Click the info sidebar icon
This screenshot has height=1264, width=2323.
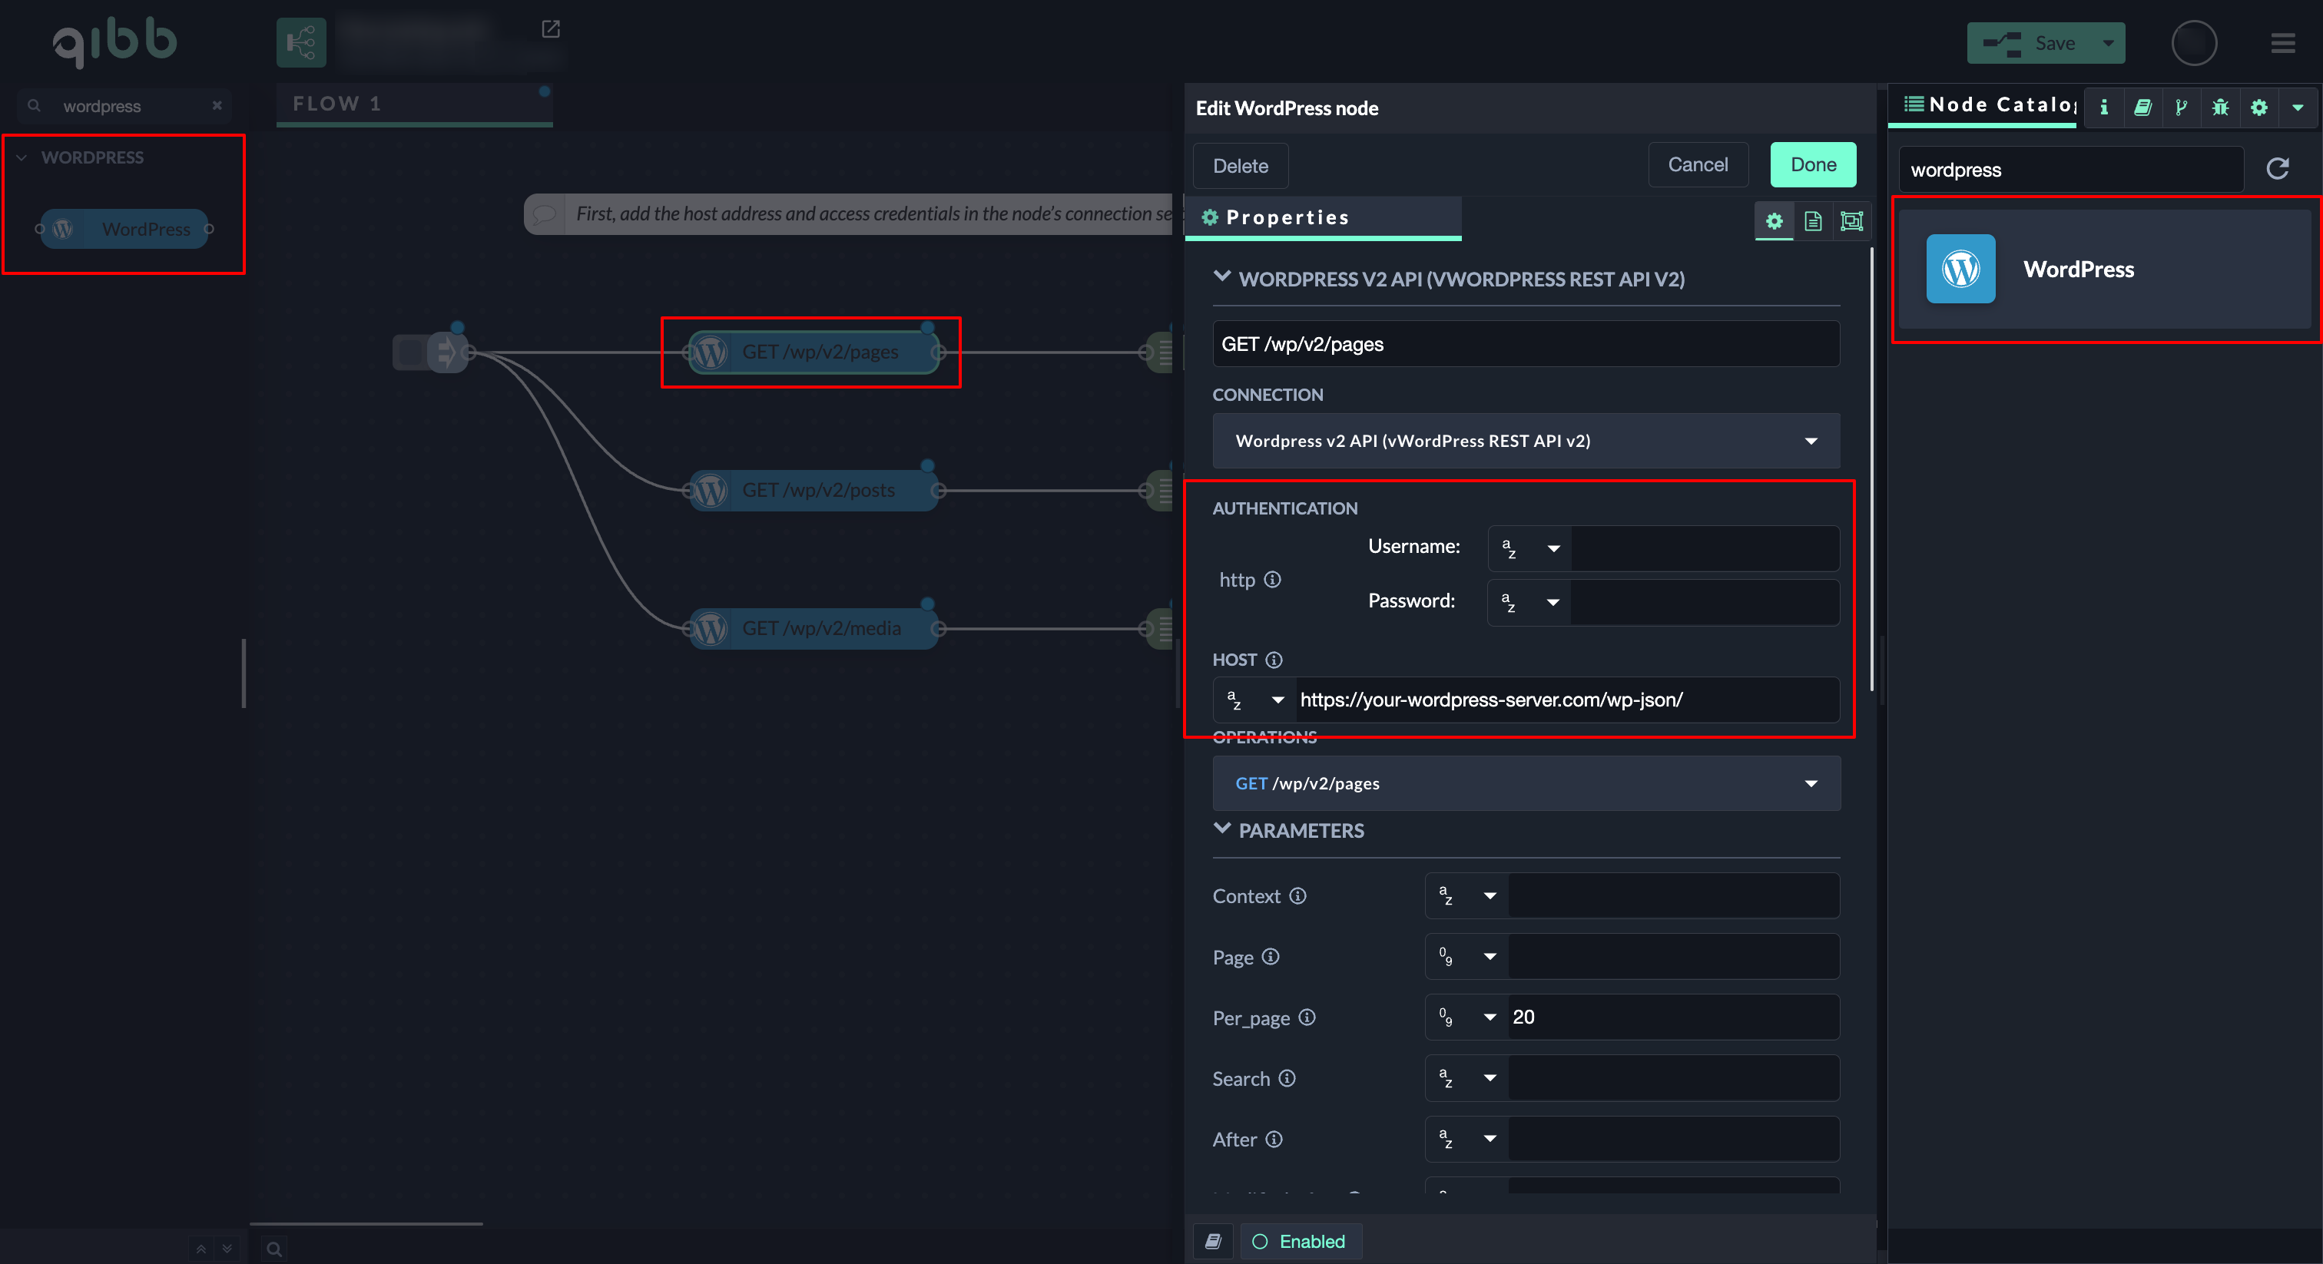tap(2104, 108)
